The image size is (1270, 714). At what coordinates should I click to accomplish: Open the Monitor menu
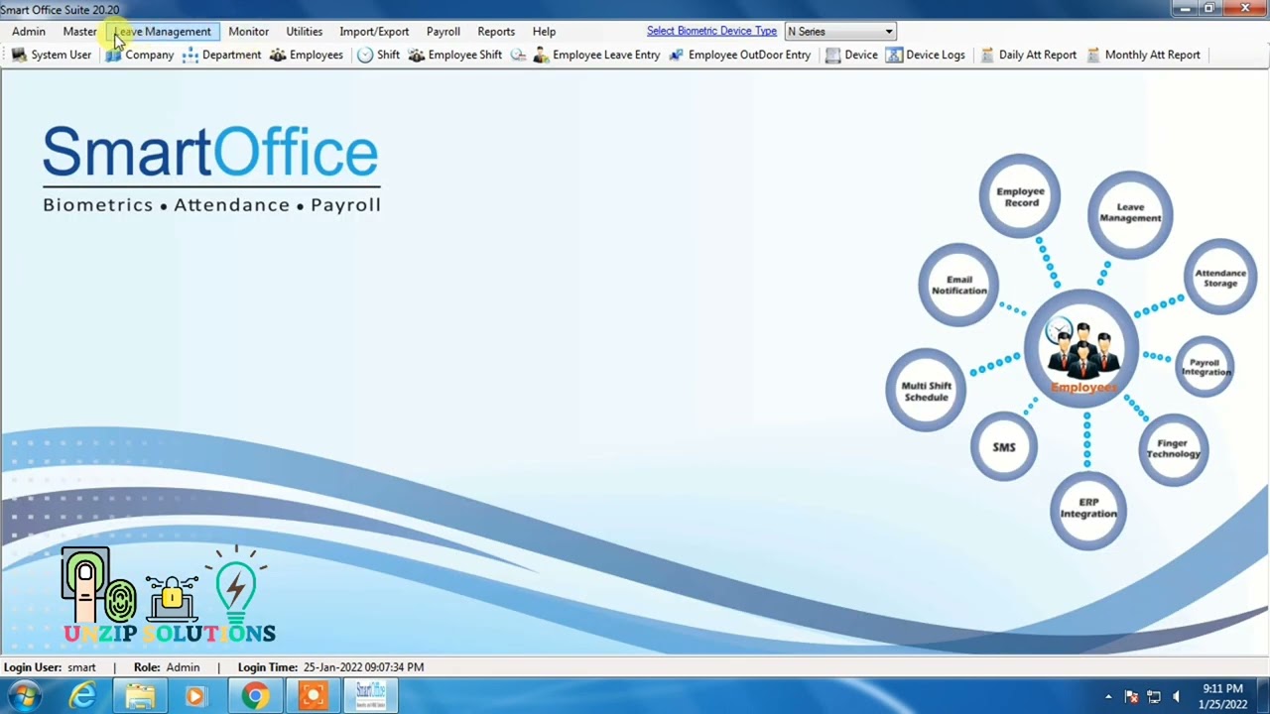(x=249, y=32)
